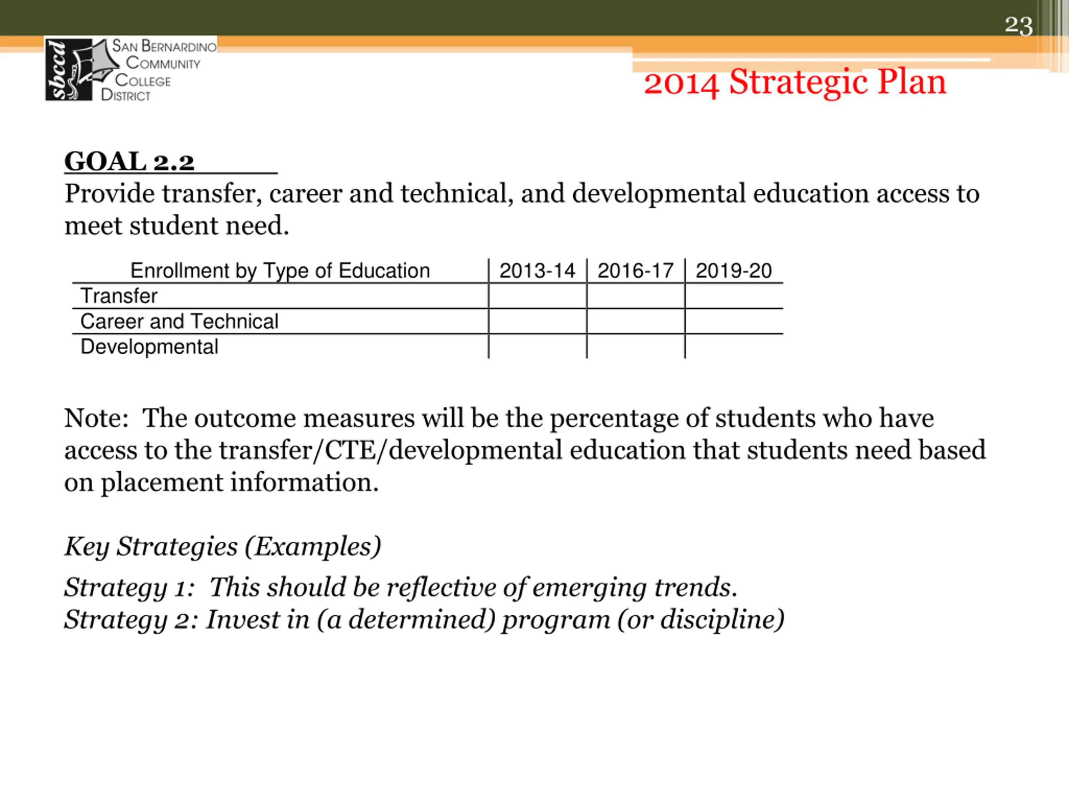Click 'San Bernardino Community College District' logo text

pos(159,70)
